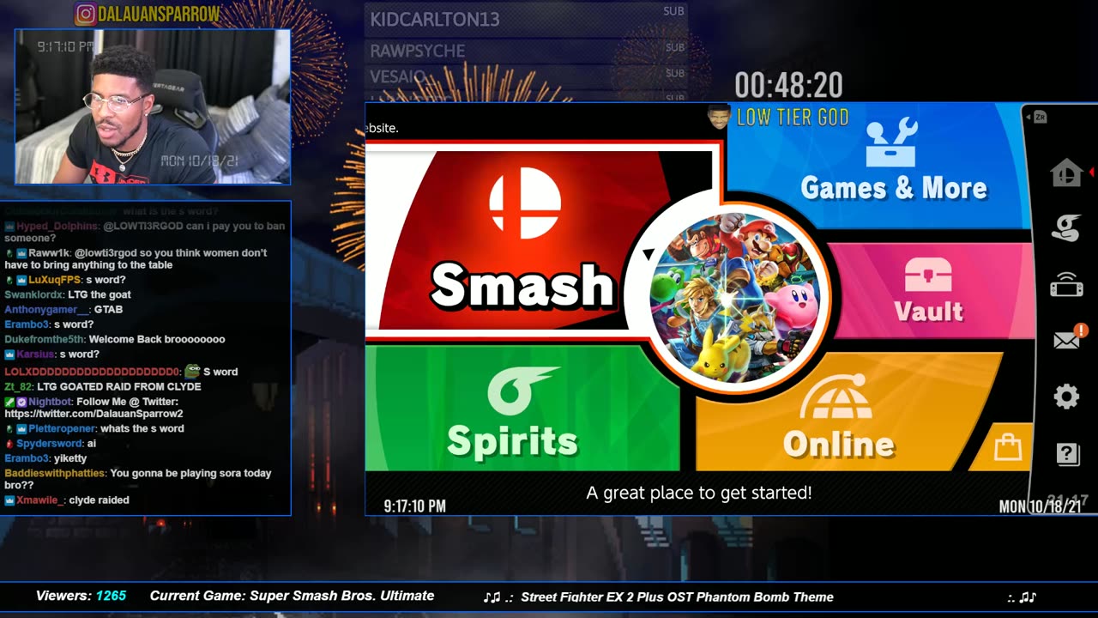1098x618 pixels.
Task: Click the LOW TIER GOD player name
Action: [x=793, y=118]
